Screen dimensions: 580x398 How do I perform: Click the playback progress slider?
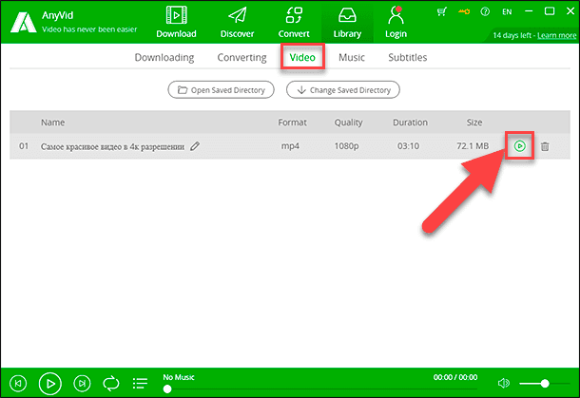320,389
